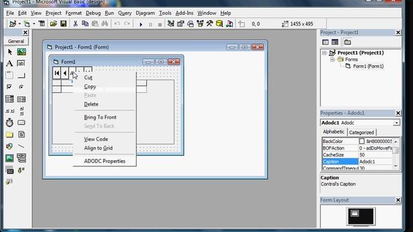The image size is (413, 232).
Task: Click the BackColor color swatch
Action: click(362, 141)
